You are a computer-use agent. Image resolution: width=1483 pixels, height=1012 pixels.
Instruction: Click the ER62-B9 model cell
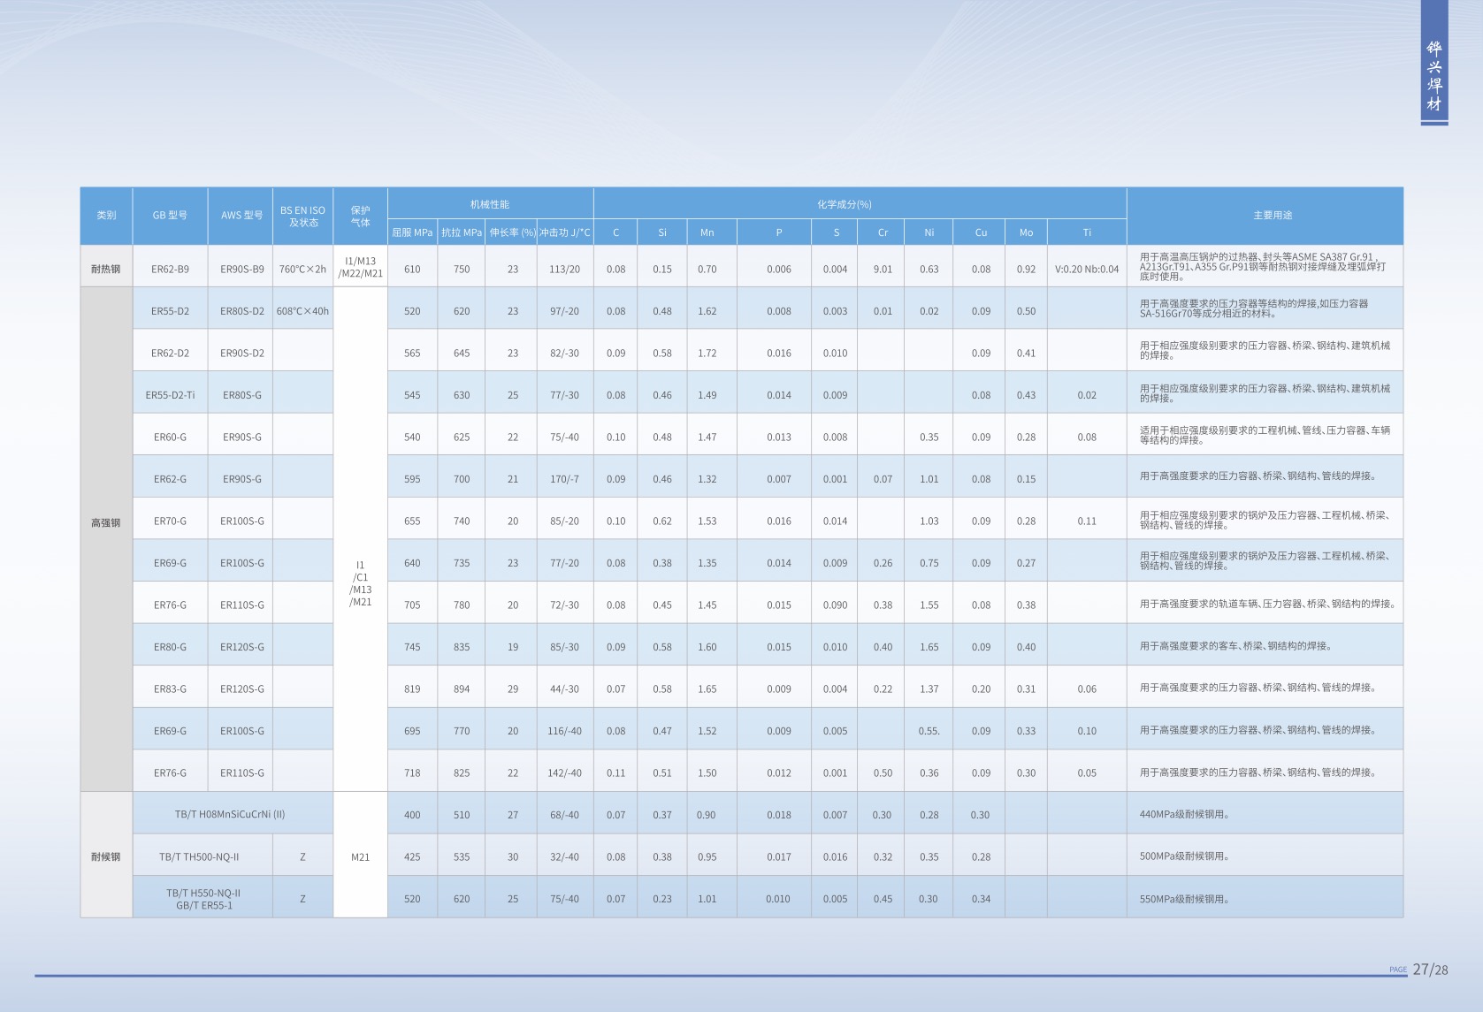click(170, 270)
